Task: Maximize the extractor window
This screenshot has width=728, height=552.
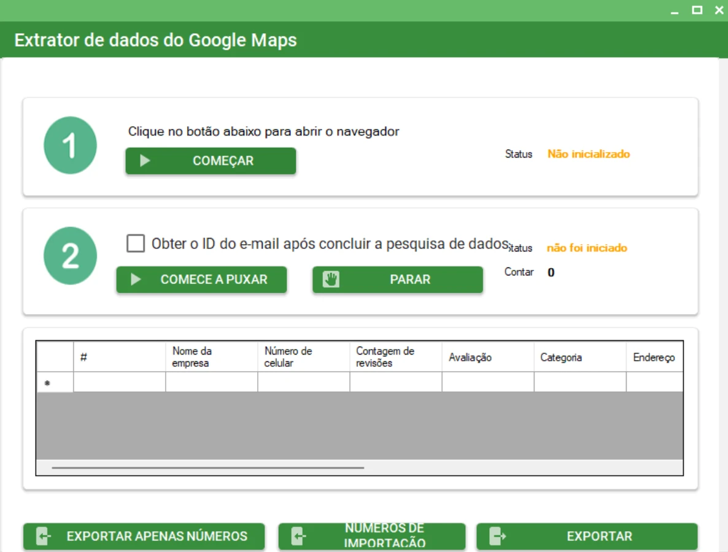Action: [697, 10]
